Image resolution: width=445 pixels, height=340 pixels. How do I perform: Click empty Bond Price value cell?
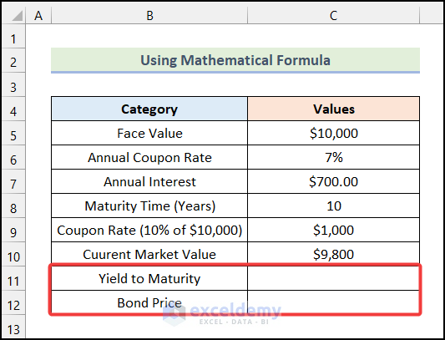[x=333, y=302]
